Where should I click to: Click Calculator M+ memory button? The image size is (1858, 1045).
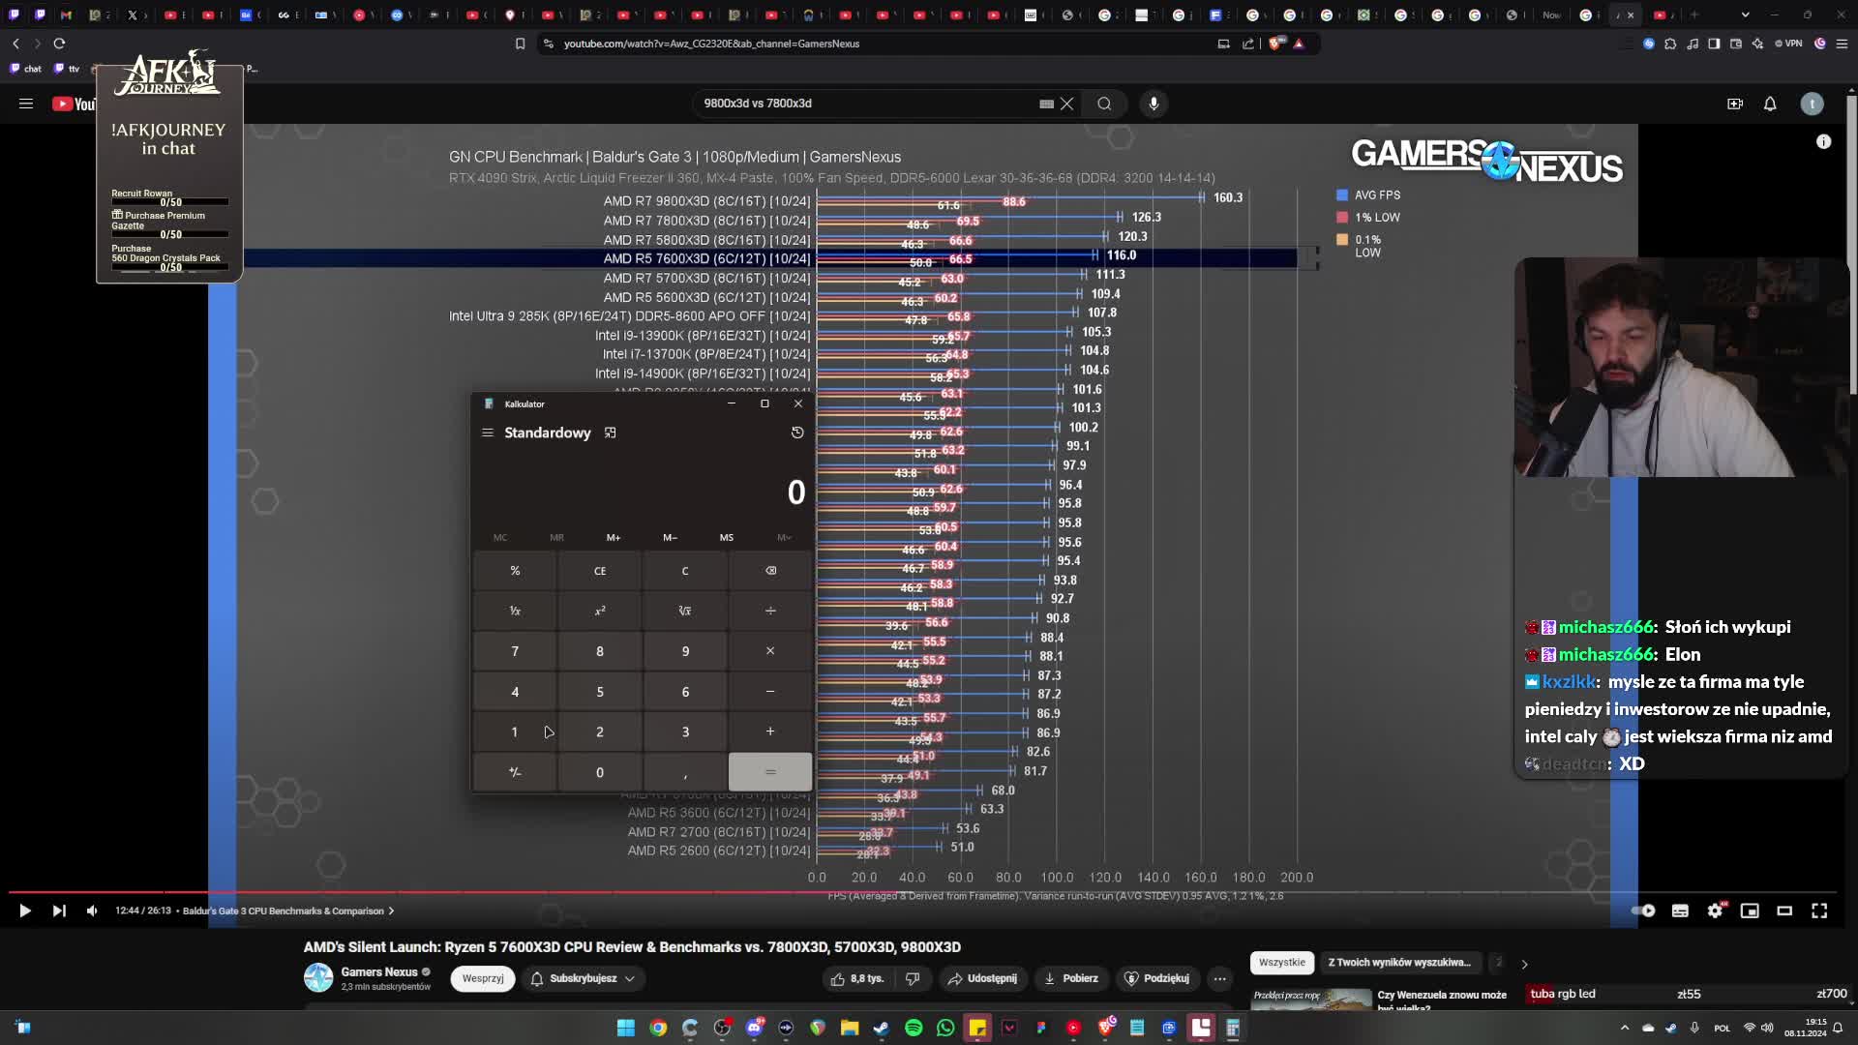coord(614,537)
